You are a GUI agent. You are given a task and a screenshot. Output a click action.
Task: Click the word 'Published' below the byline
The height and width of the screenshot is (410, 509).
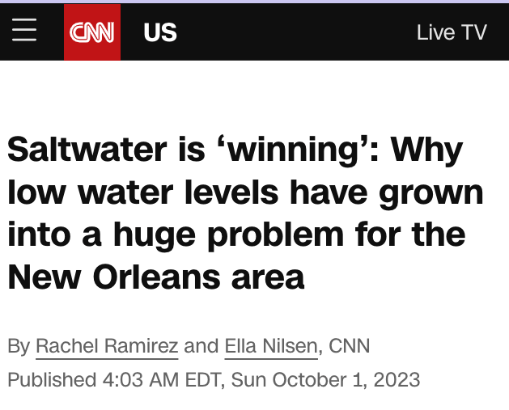click(51, 379)
